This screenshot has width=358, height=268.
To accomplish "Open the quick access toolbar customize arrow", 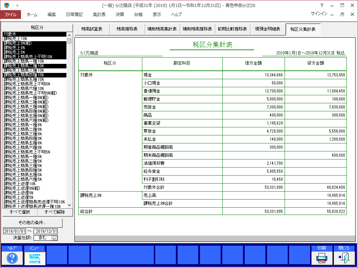I will (17, 6).
